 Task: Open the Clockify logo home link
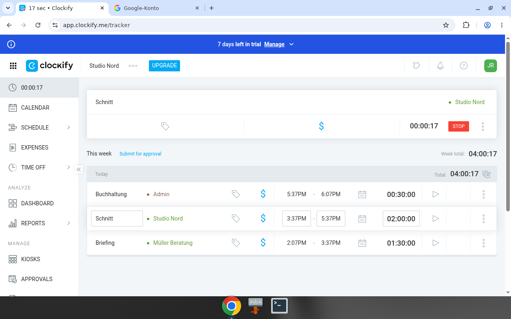click(x=50, y=66)
